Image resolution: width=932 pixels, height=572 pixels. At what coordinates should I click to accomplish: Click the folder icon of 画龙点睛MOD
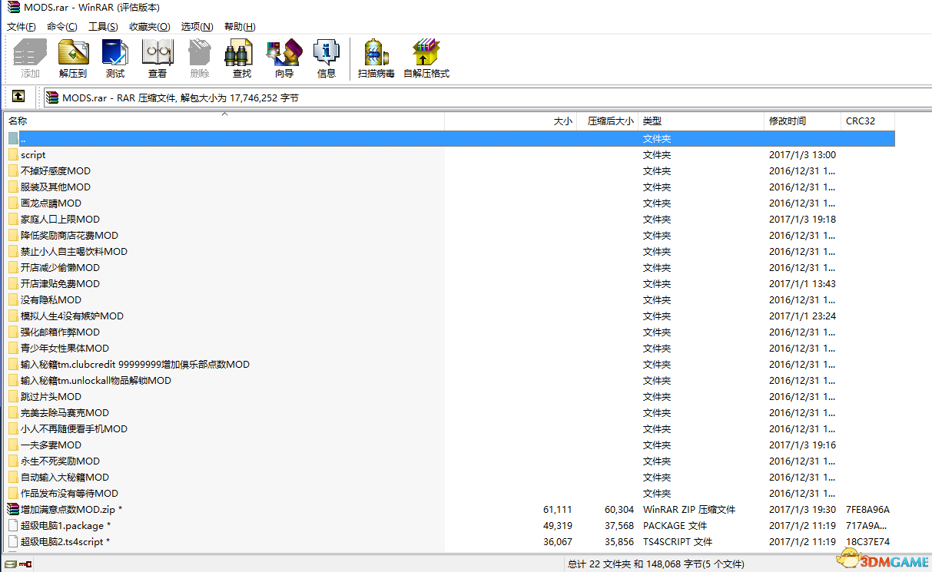(13, 203)
